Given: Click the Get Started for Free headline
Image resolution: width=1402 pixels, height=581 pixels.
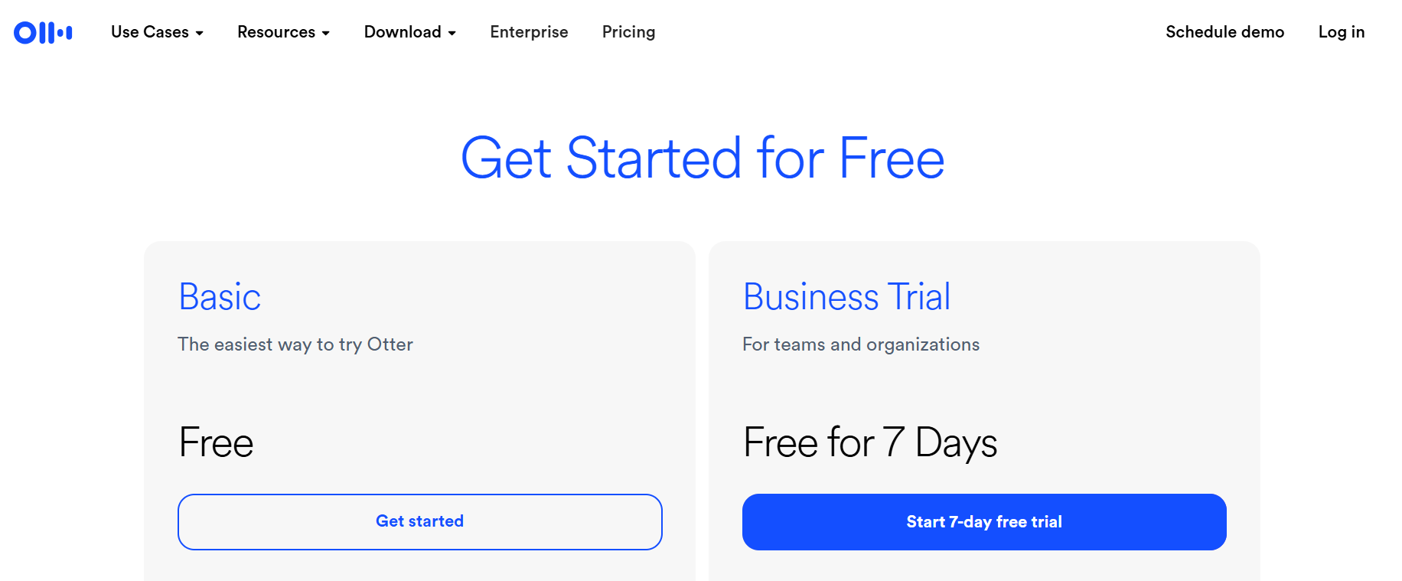Looking at the screenshot, I should [702, 158].
